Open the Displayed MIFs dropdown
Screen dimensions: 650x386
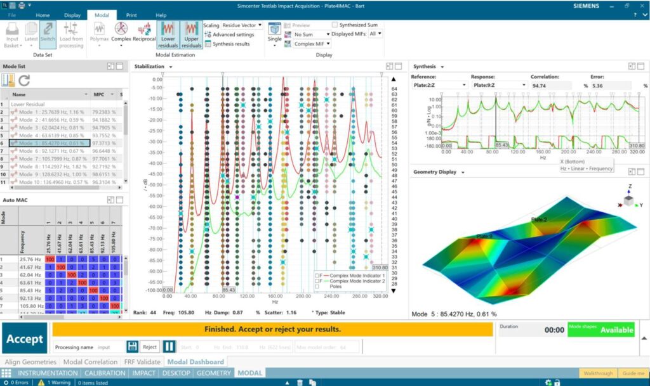[x=376, y=34]
